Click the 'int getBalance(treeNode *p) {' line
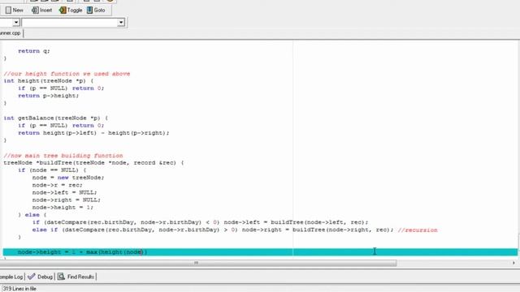 coord(56,118)
